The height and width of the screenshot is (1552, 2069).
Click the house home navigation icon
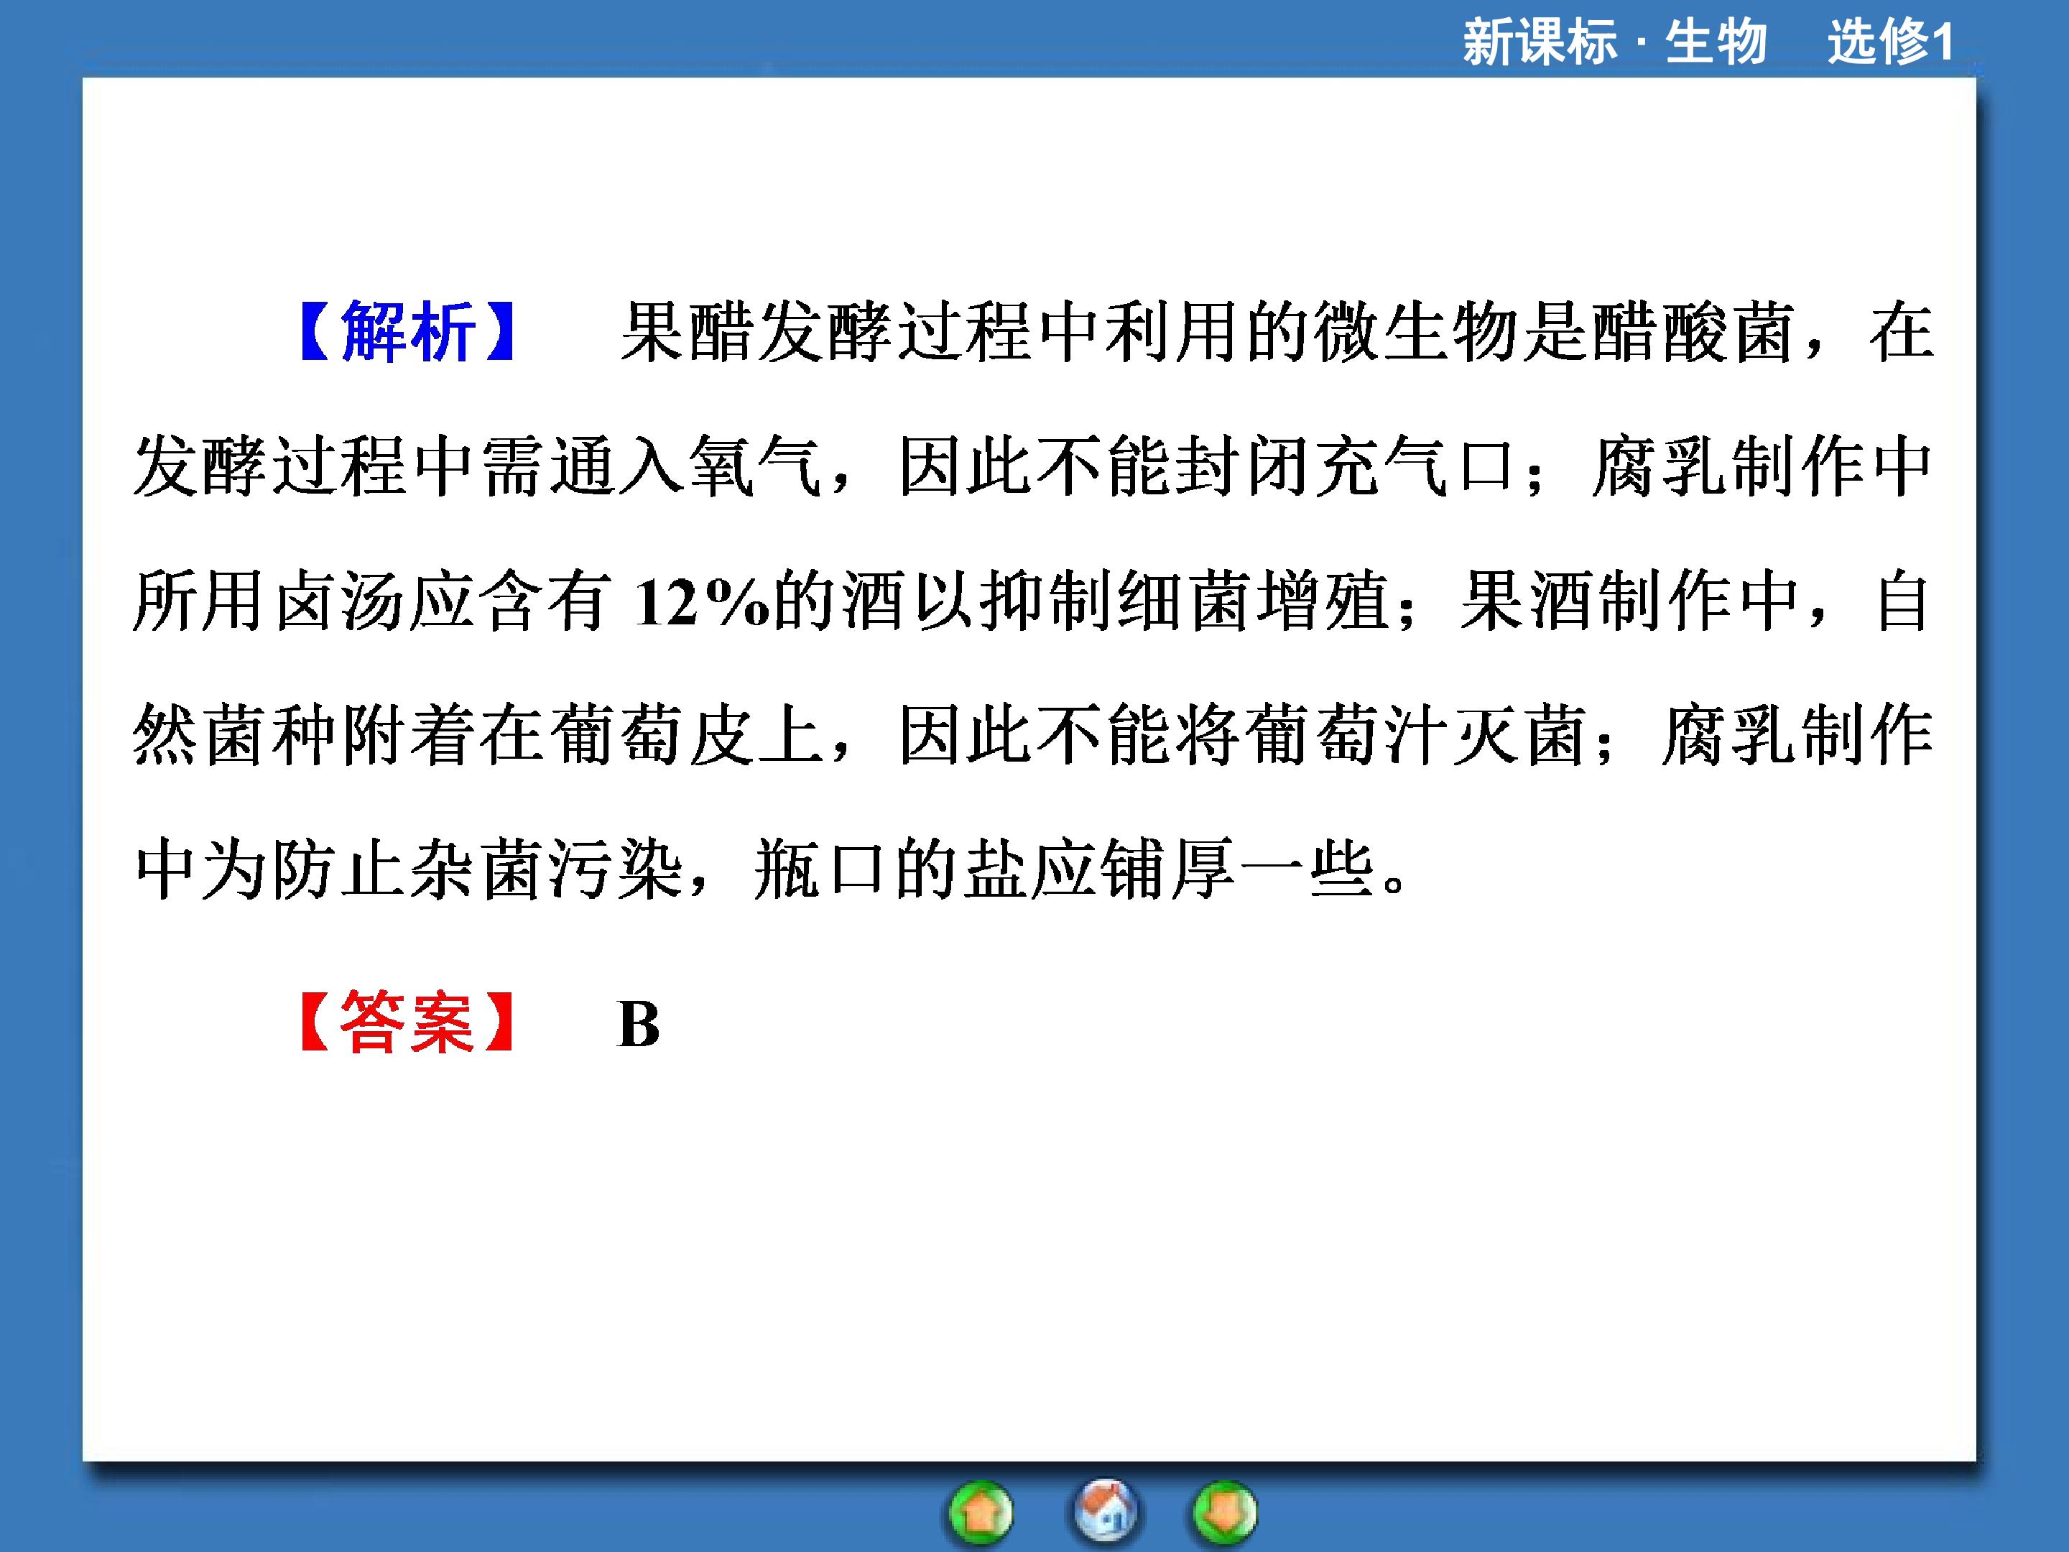coord(1105,1511)
